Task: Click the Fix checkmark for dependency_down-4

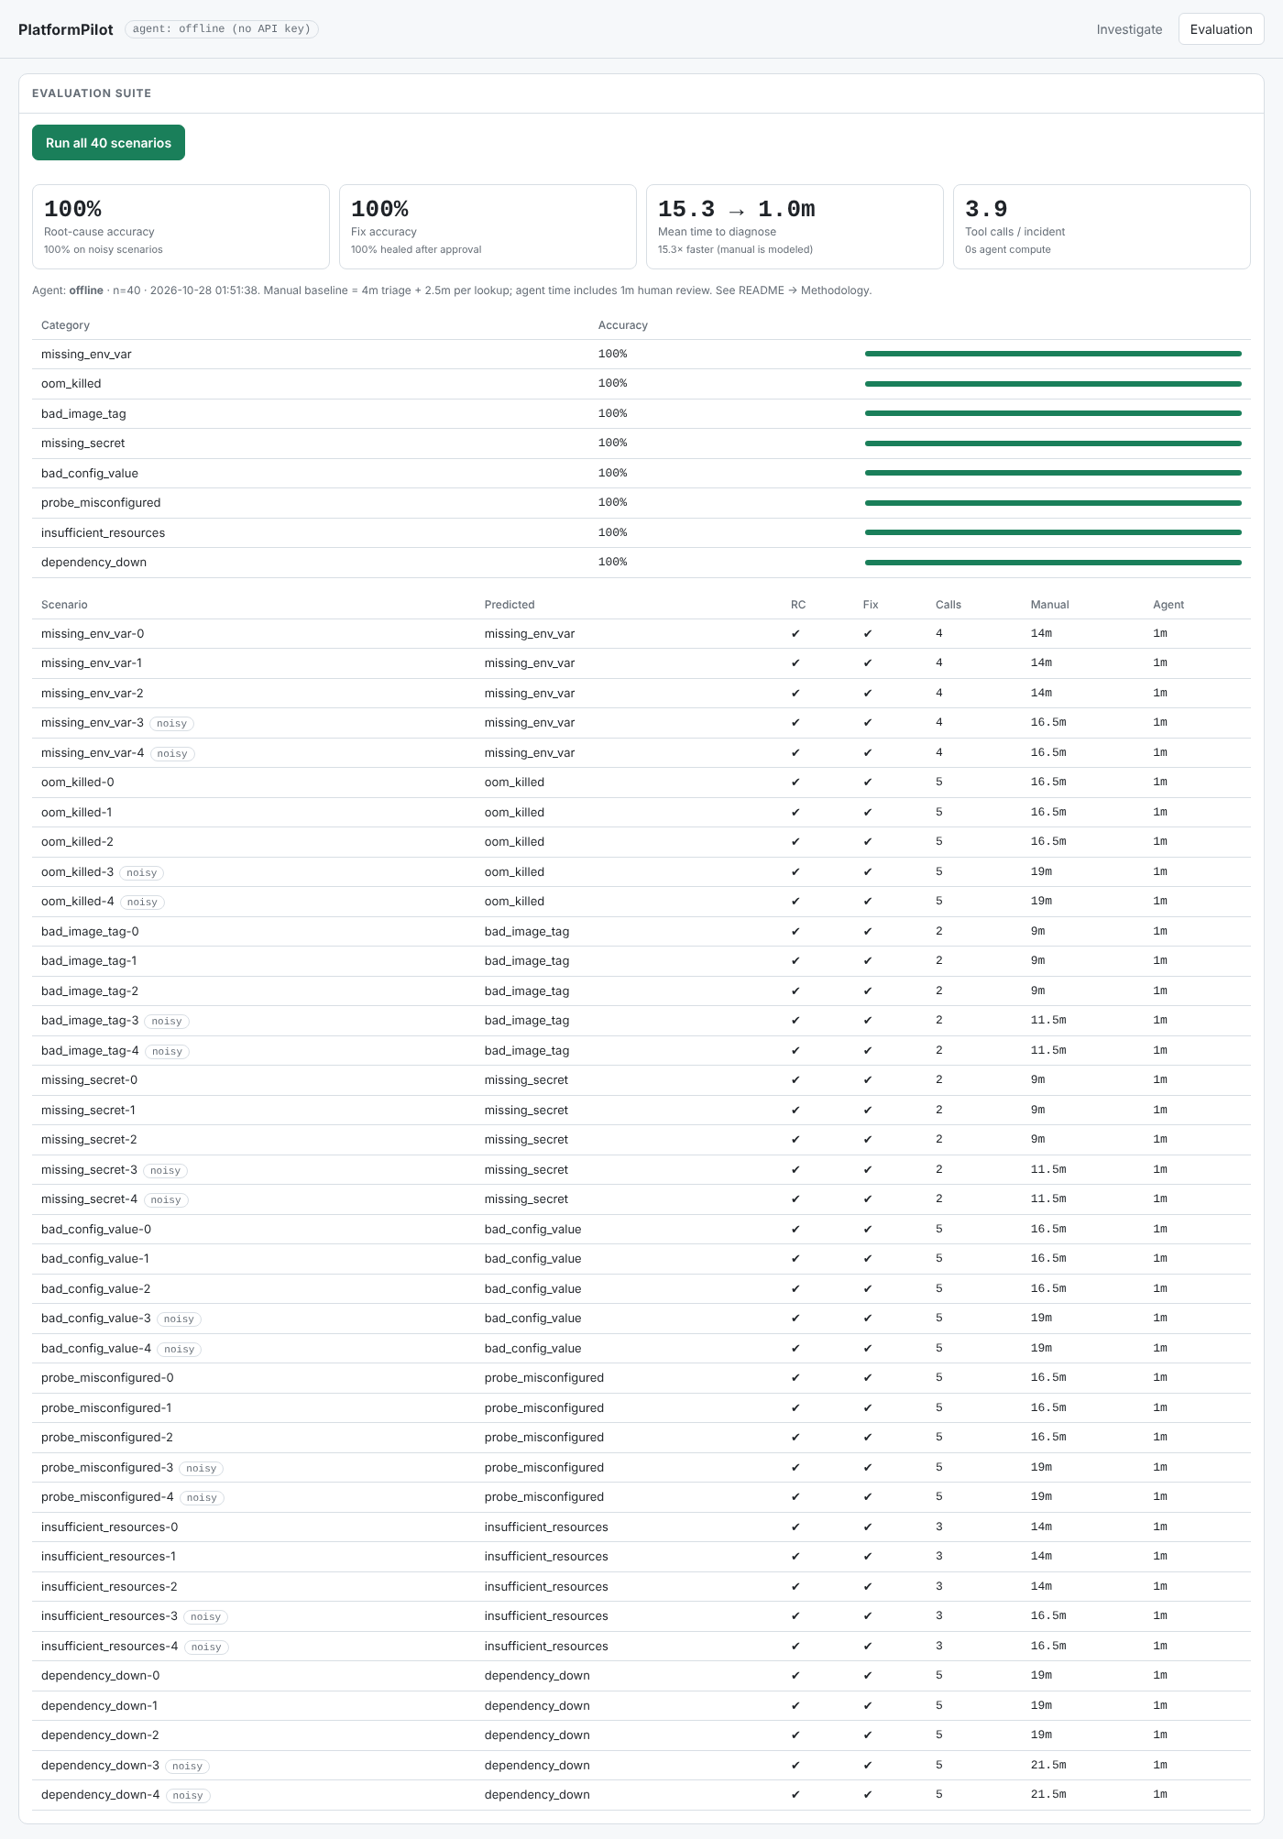Action: click(868, 1795)
